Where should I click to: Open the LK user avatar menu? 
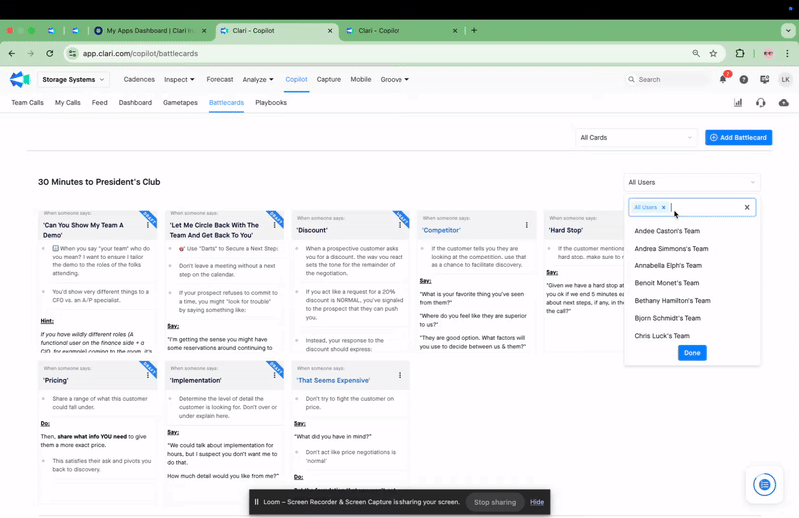pyautogui.click(x=785, y=80)
